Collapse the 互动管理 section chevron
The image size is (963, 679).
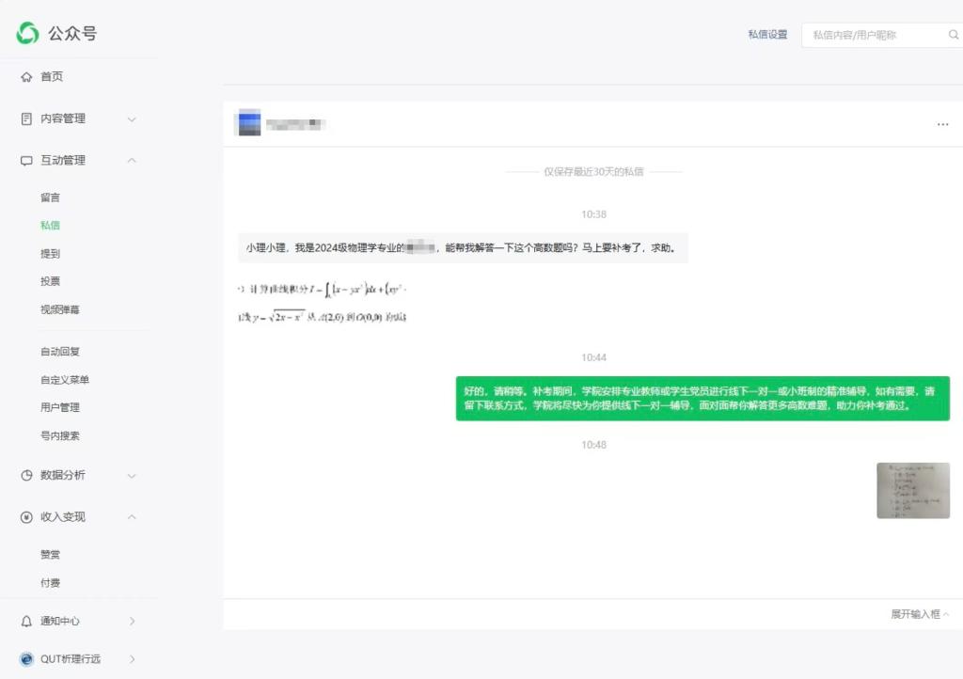tap(132, 161)
